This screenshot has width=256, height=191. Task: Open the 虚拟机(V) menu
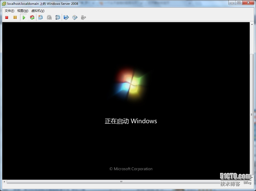[38, 11]
